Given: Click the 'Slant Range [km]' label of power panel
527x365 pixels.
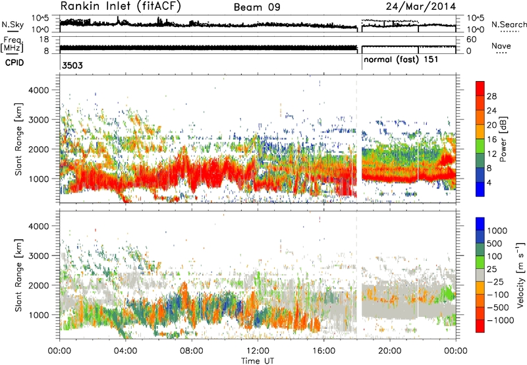Looking at the screenshot, I should (x=18, y=140).
